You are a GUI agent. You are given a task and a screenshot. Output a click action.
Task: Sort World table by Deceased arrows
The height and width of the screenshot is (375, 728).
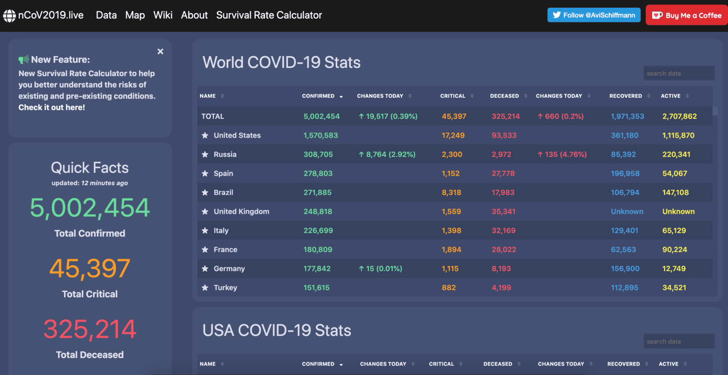coord(526,96)
